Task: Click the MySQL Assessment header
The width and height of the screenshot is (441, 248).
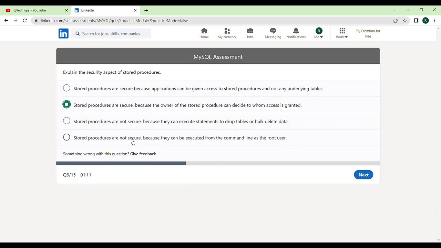Action: (218, 57)
